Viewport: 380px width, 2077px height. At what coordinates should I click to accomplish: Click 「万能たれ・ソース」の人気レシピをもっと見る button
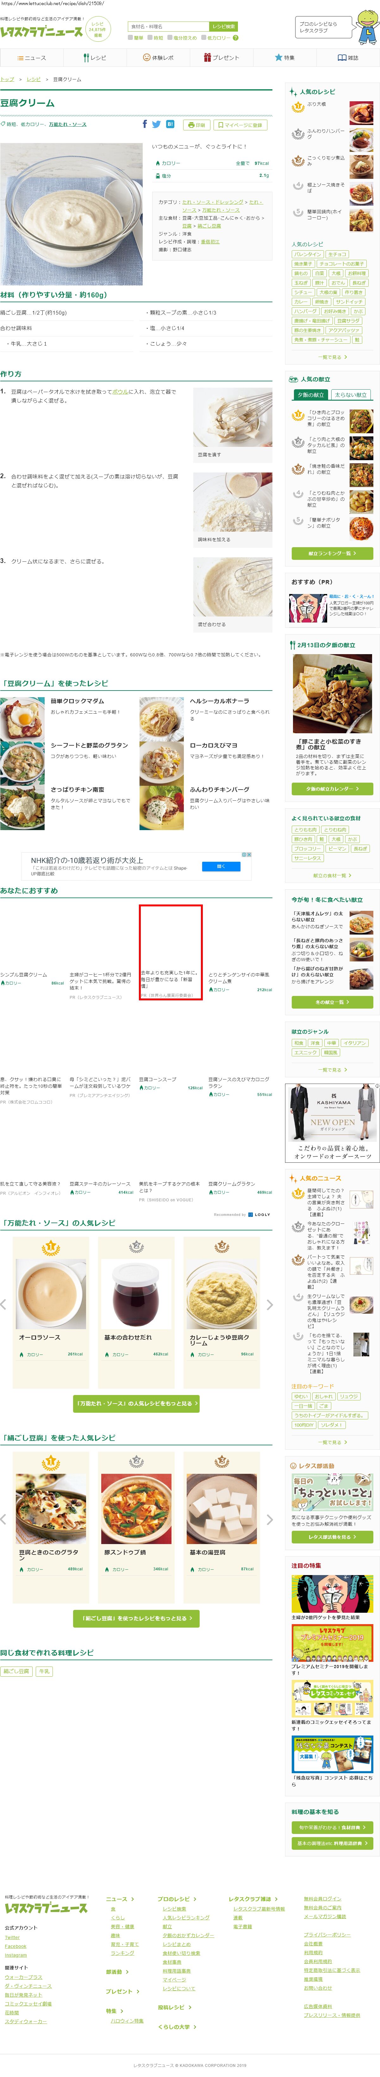(136, 1404)
